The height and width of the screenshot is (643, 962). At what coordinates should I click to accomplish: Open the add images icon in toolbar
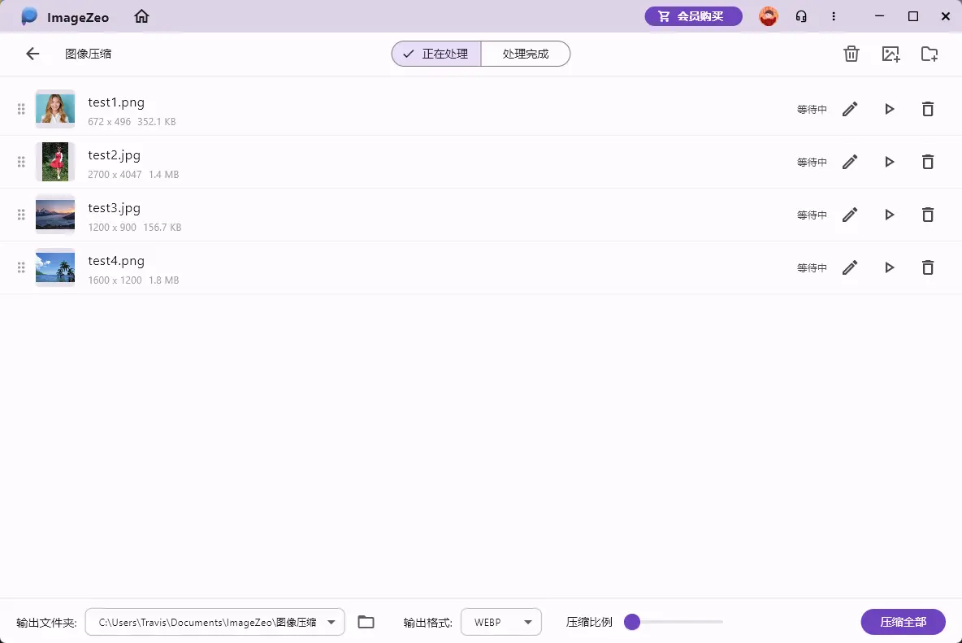(x=890, y=54)
